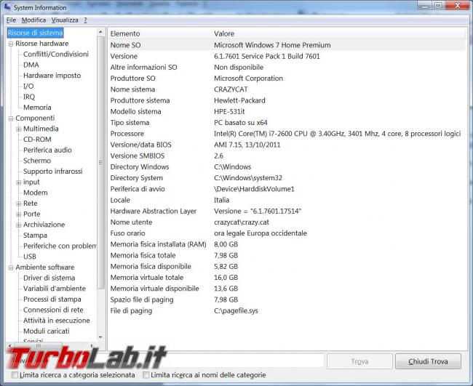Select Conflitti/Condivisioni tree item
473x386 pixels.
(x=56, y=55)
